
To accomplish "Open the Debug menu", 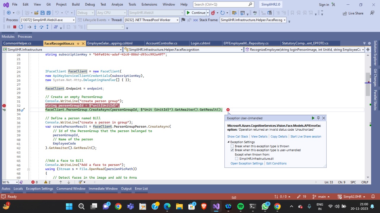I will coord(90,4).
